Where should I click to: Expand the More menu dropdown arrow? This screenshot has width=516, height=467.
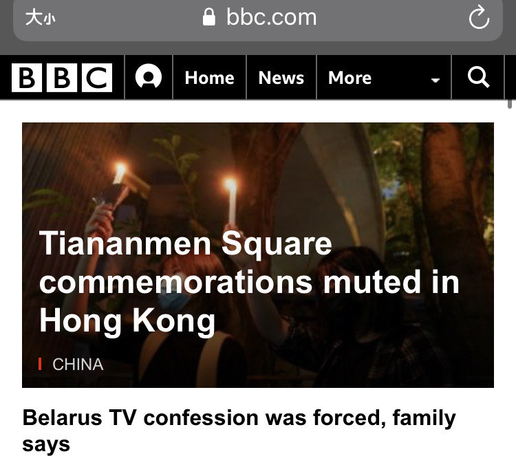click(x=435, y=80)
